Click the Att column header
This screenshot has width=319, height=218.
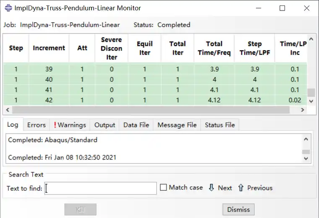82,48
